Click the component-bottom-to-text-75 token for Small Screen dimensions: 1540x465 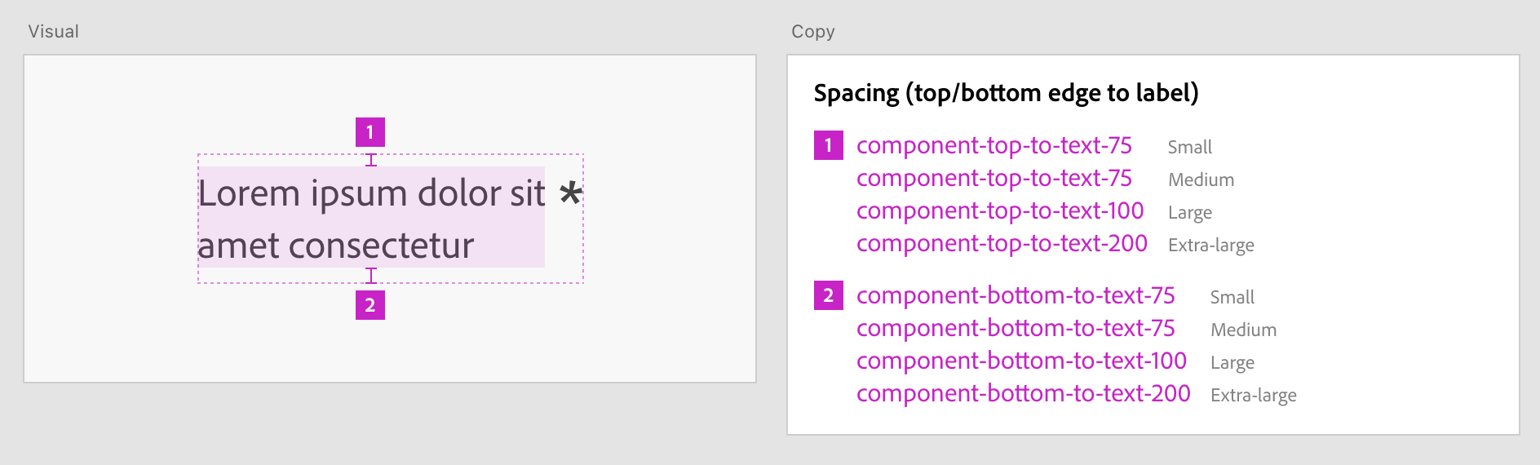coord(1015,296)
